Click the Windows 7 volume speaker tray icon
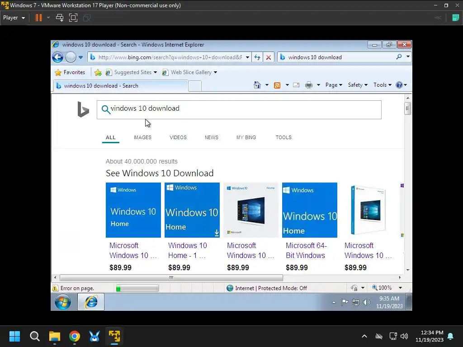This screenshot has height=347, width=463. pyautogui.click(x=366, y=302)
